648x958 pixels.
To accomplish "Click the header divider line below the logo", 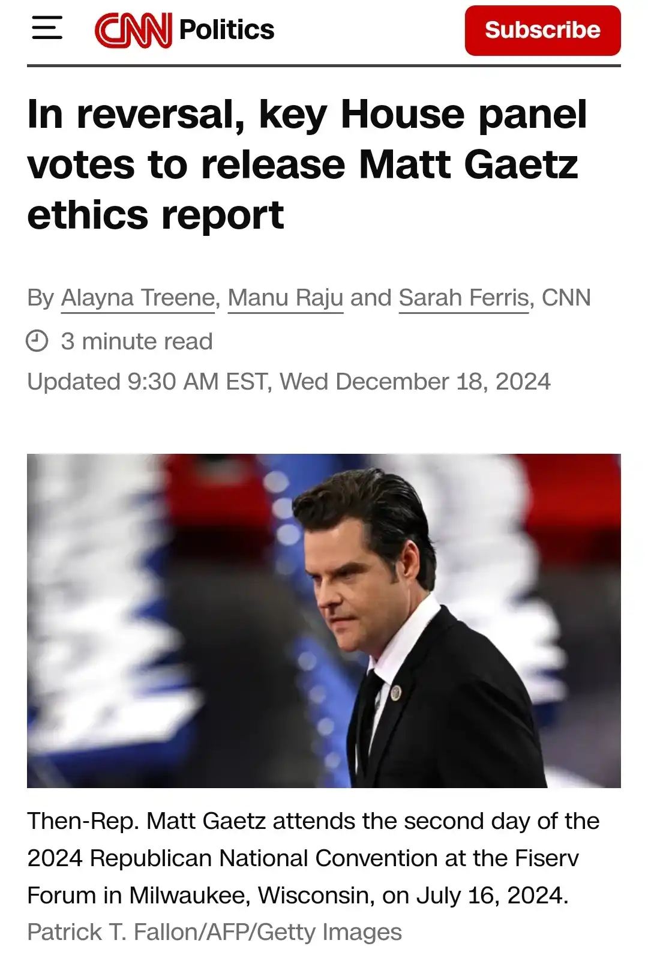I will (324, 65).
